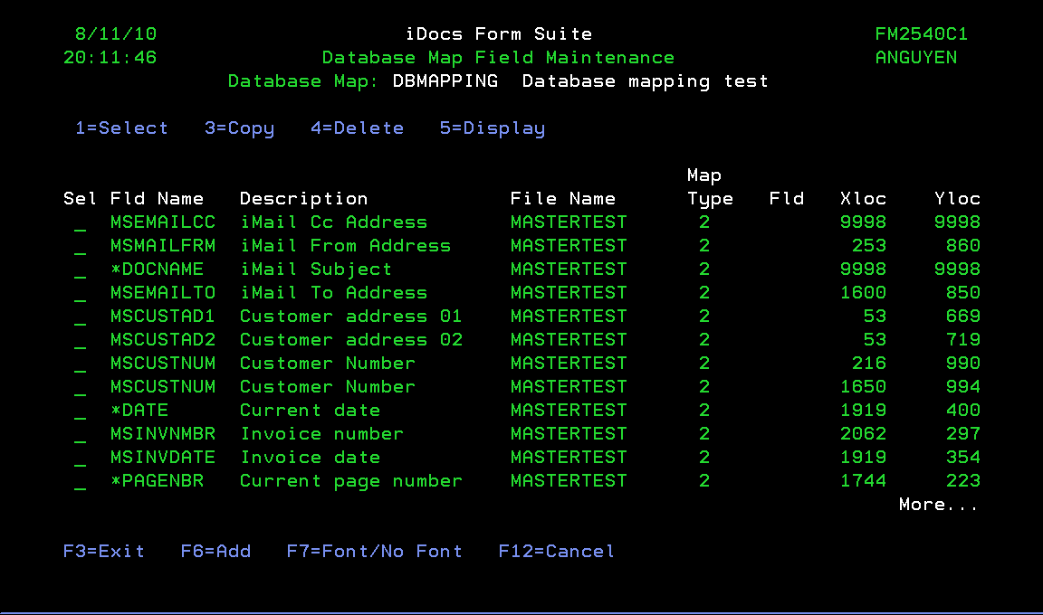Click the 3=Copy option label
The image size is (1043, 615).
[x=239, y=128]
